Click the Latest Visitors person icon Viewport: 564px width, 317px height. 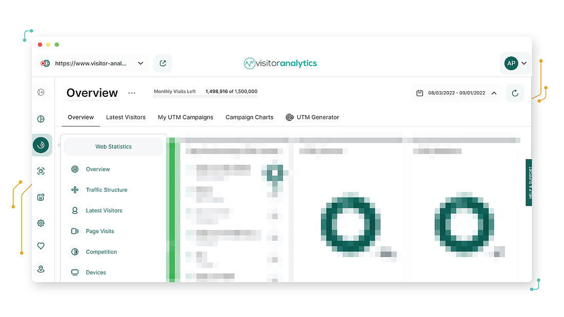(x=75, y=210)
